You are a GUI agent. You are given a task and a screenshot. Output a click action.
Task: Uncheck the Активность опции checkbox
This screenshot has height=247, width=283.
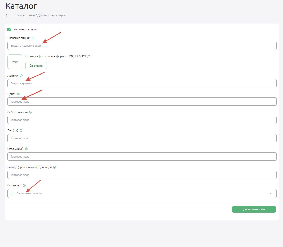(x=10, y=29)
